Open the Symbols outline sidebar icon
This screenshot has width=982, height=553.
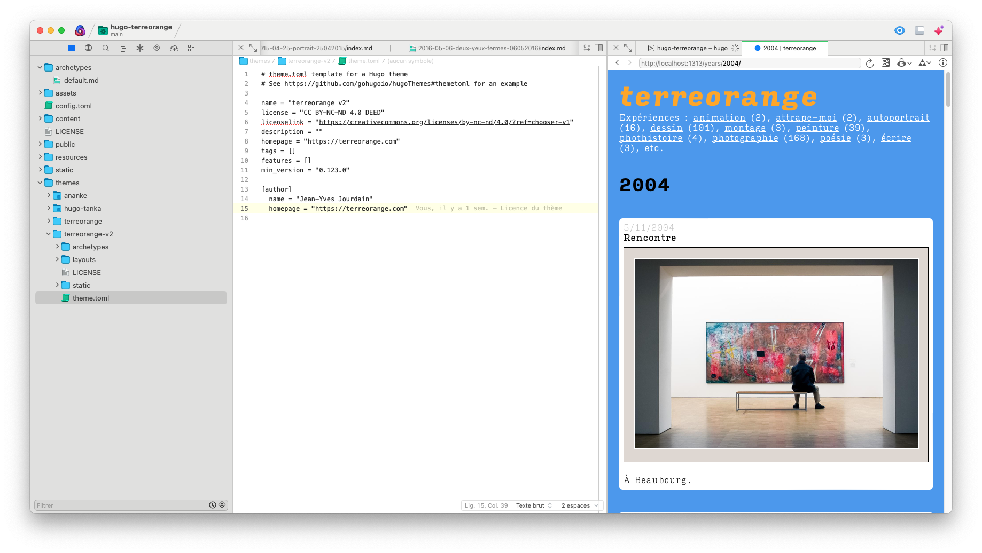(123, 48)
